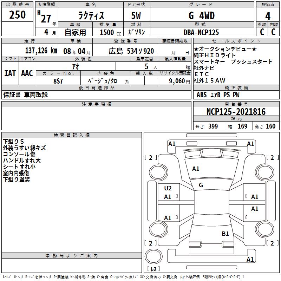Image resolution: width=281 pixels, height=281 pixels.
Task: Select the registration year H27
Action: pos(44,17)
